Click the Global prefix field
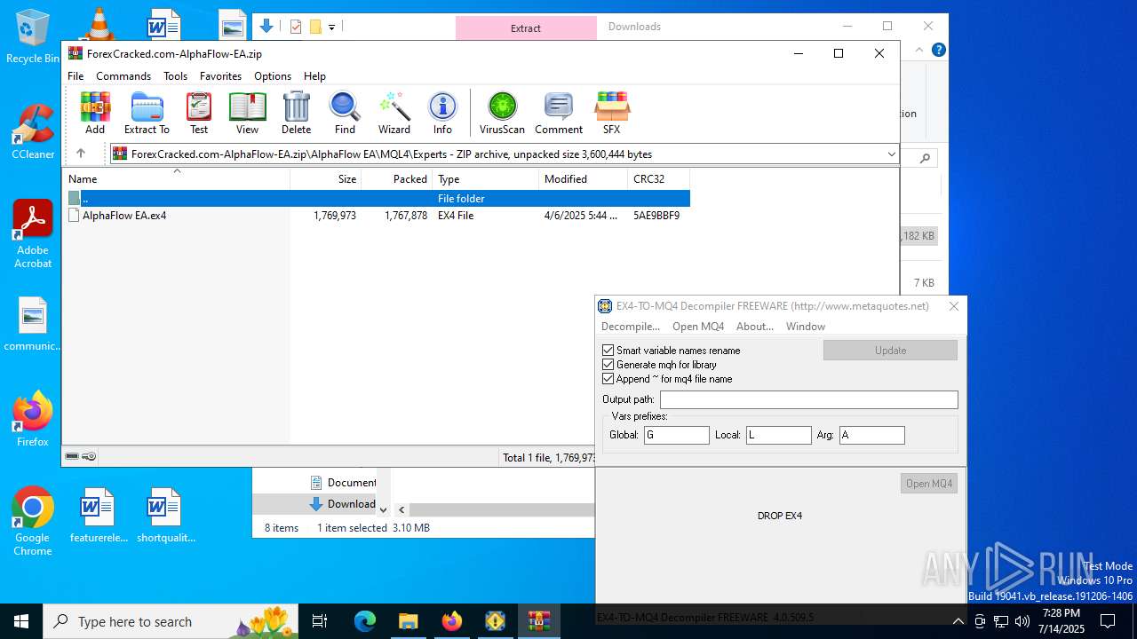This screenshot has width=1137, height=639. (677, 435)
